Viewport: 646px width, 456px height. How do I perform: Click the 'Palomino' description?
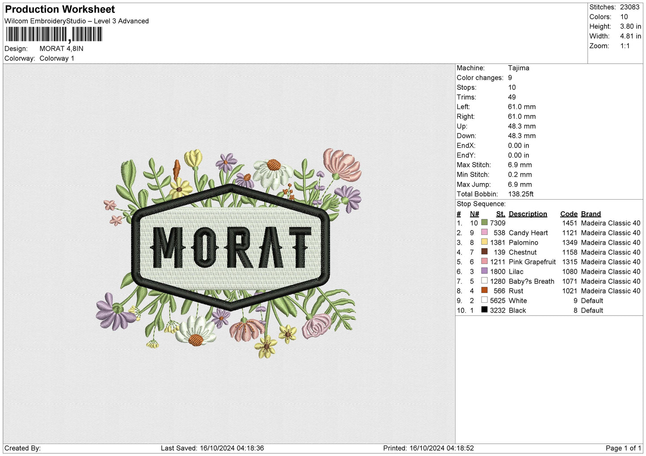point(523,243)
